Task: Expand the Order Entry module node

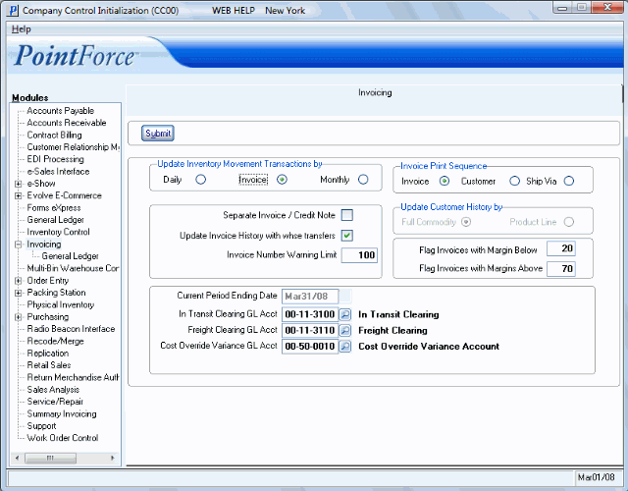Action: tap(18, 281)
